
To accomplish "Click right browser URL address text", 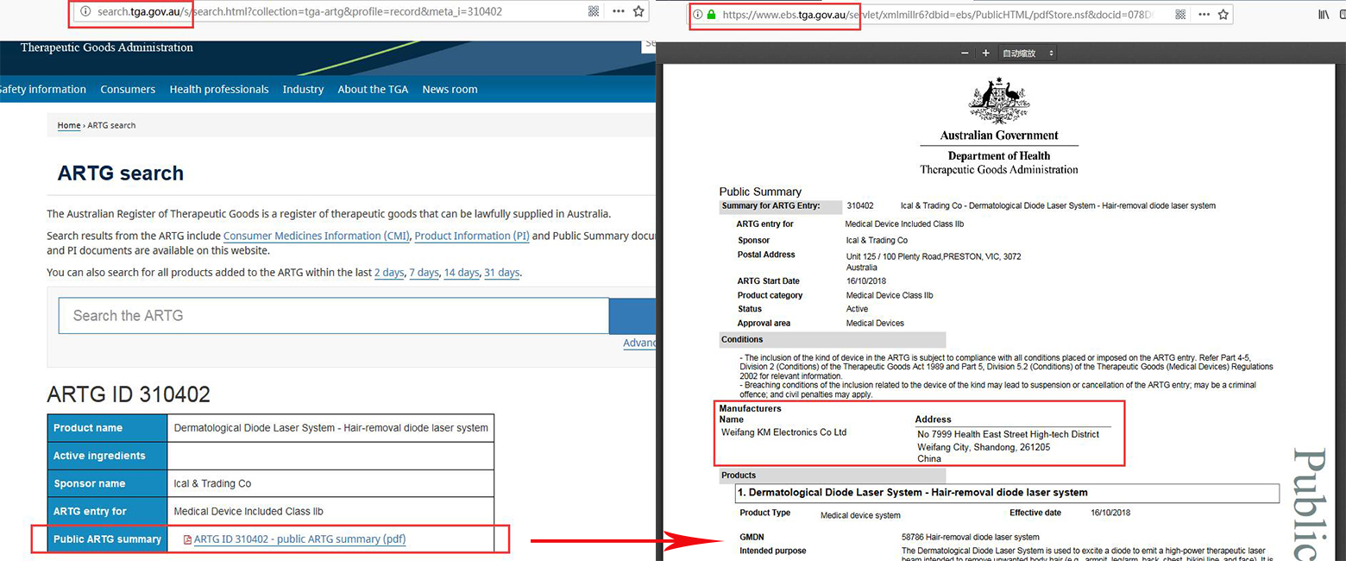I will (938, 15).
